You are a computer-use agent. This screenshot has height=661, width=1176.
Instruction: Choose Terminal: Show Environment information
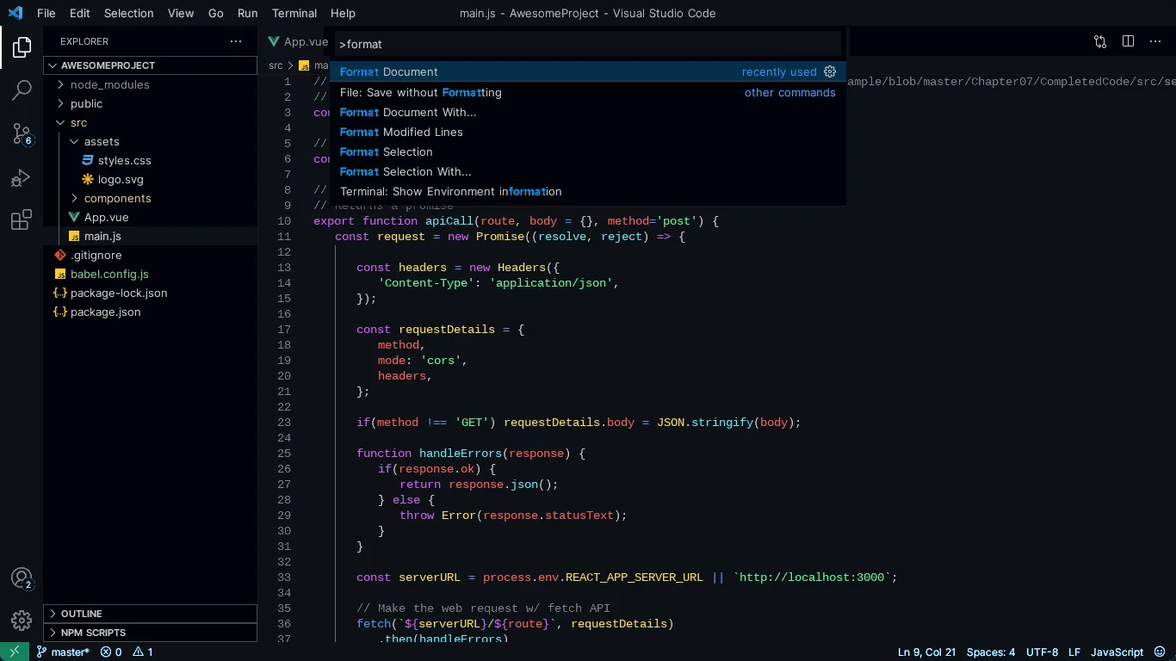point(588,191)
